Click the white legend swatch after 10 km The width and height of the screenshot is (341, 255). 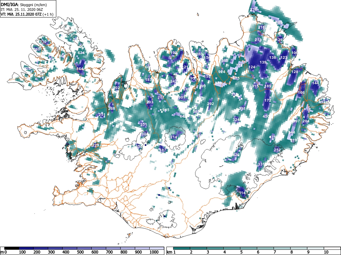[332, 248]
